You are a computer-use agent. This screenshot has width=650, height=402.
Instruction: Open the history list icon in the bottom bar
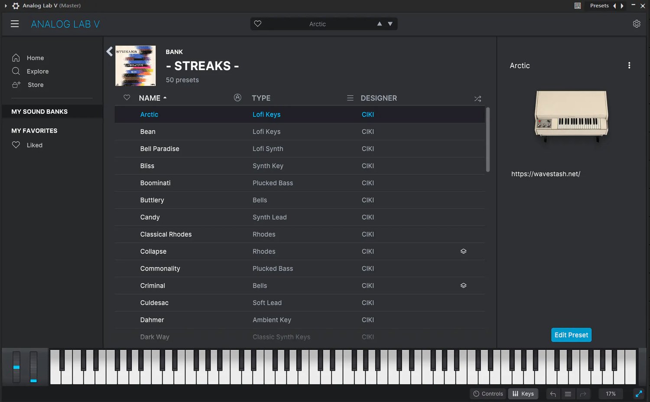pyautogui.click(x=568, y=394)
